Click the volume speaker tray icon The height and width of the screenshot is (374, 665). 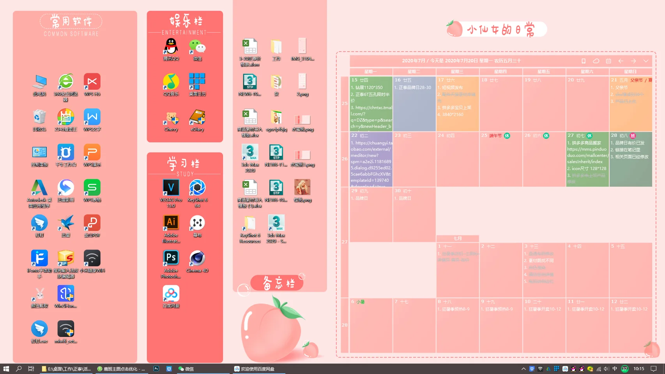click(606, 369)
